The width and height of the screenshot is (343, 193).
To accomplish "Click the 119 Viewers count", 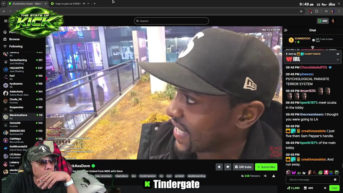I will click(251, 176).
